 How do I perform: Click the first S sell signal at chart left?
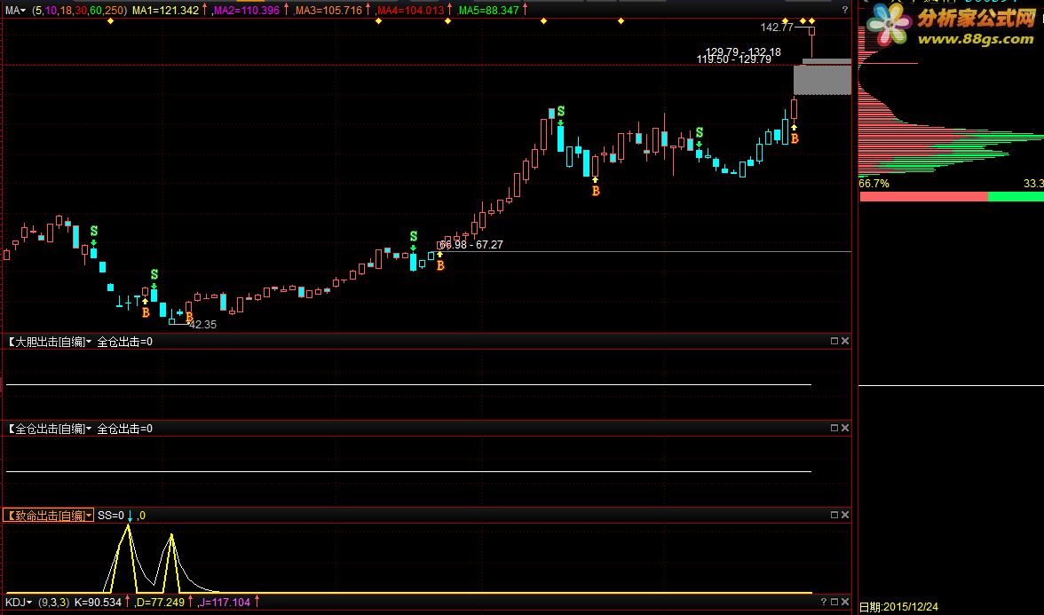tap(94, 231)
